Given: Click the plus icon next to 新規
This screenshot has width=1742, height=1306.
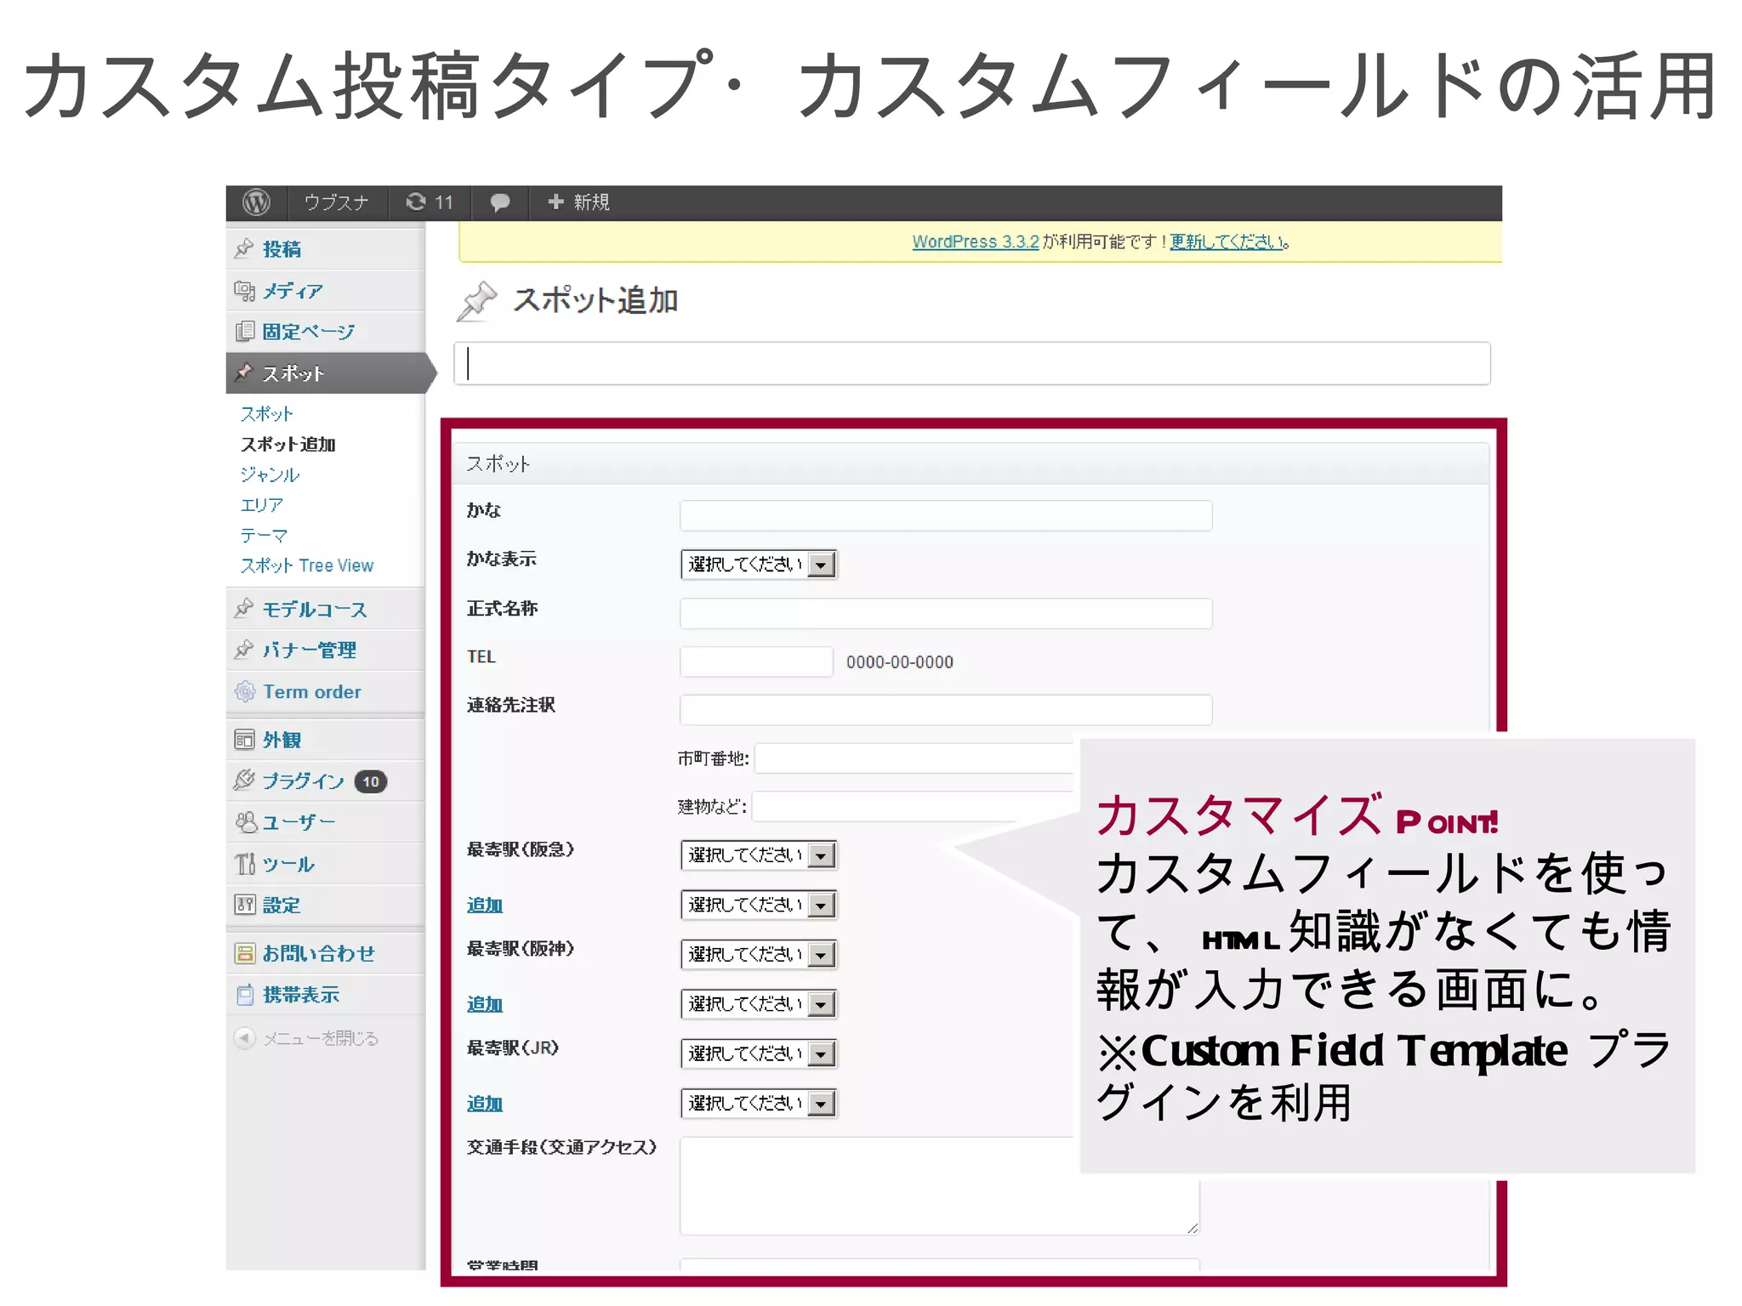Looking at the screenshot, I should 555,202.
